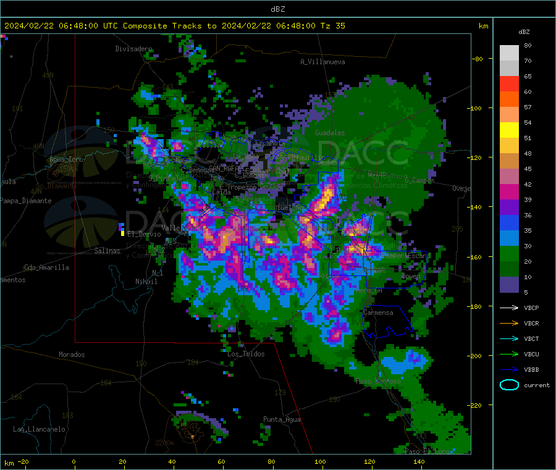Select the red 60-65 dBZ color swatch

coord(509,84)
